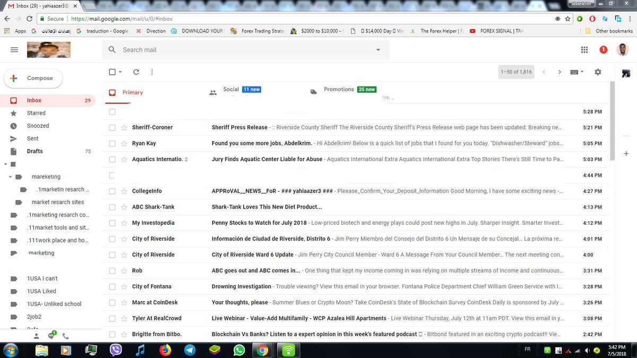Open Penny Stocks to Watch for July 2018 email

(x=260, y=223)
